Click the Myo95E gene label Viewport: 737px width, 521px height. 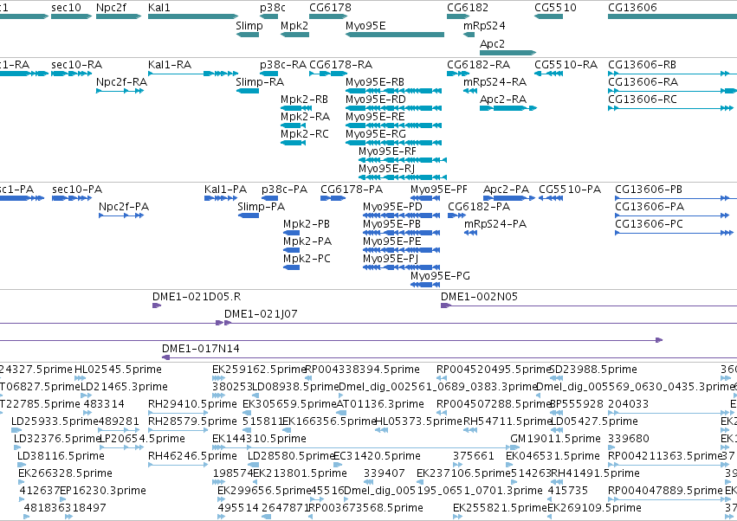365,25
